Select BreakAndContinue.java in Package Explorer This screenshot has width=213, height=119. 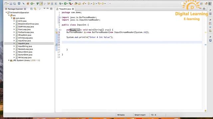(x=28, y=24)
